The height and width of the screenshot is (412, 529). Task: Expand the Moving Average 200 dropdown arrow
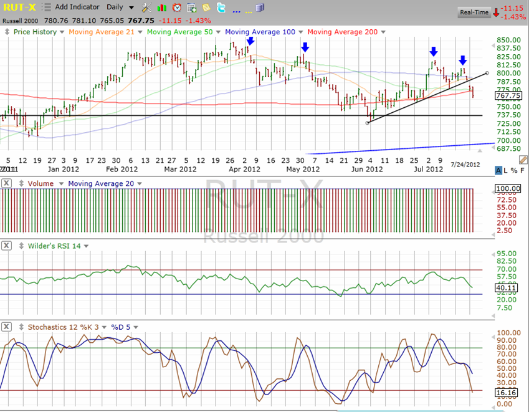point(383,32)
